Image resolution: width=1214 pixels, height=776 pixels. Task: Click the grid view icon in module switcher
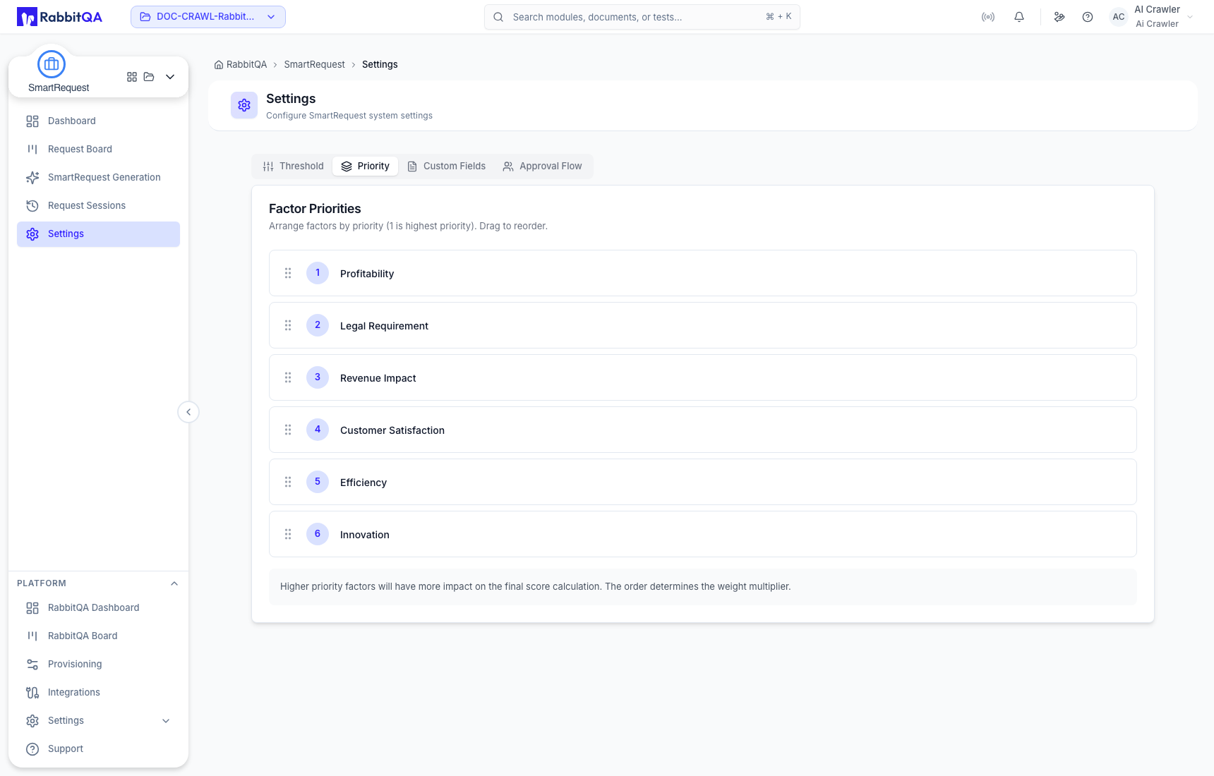click(x=132, y=77)
